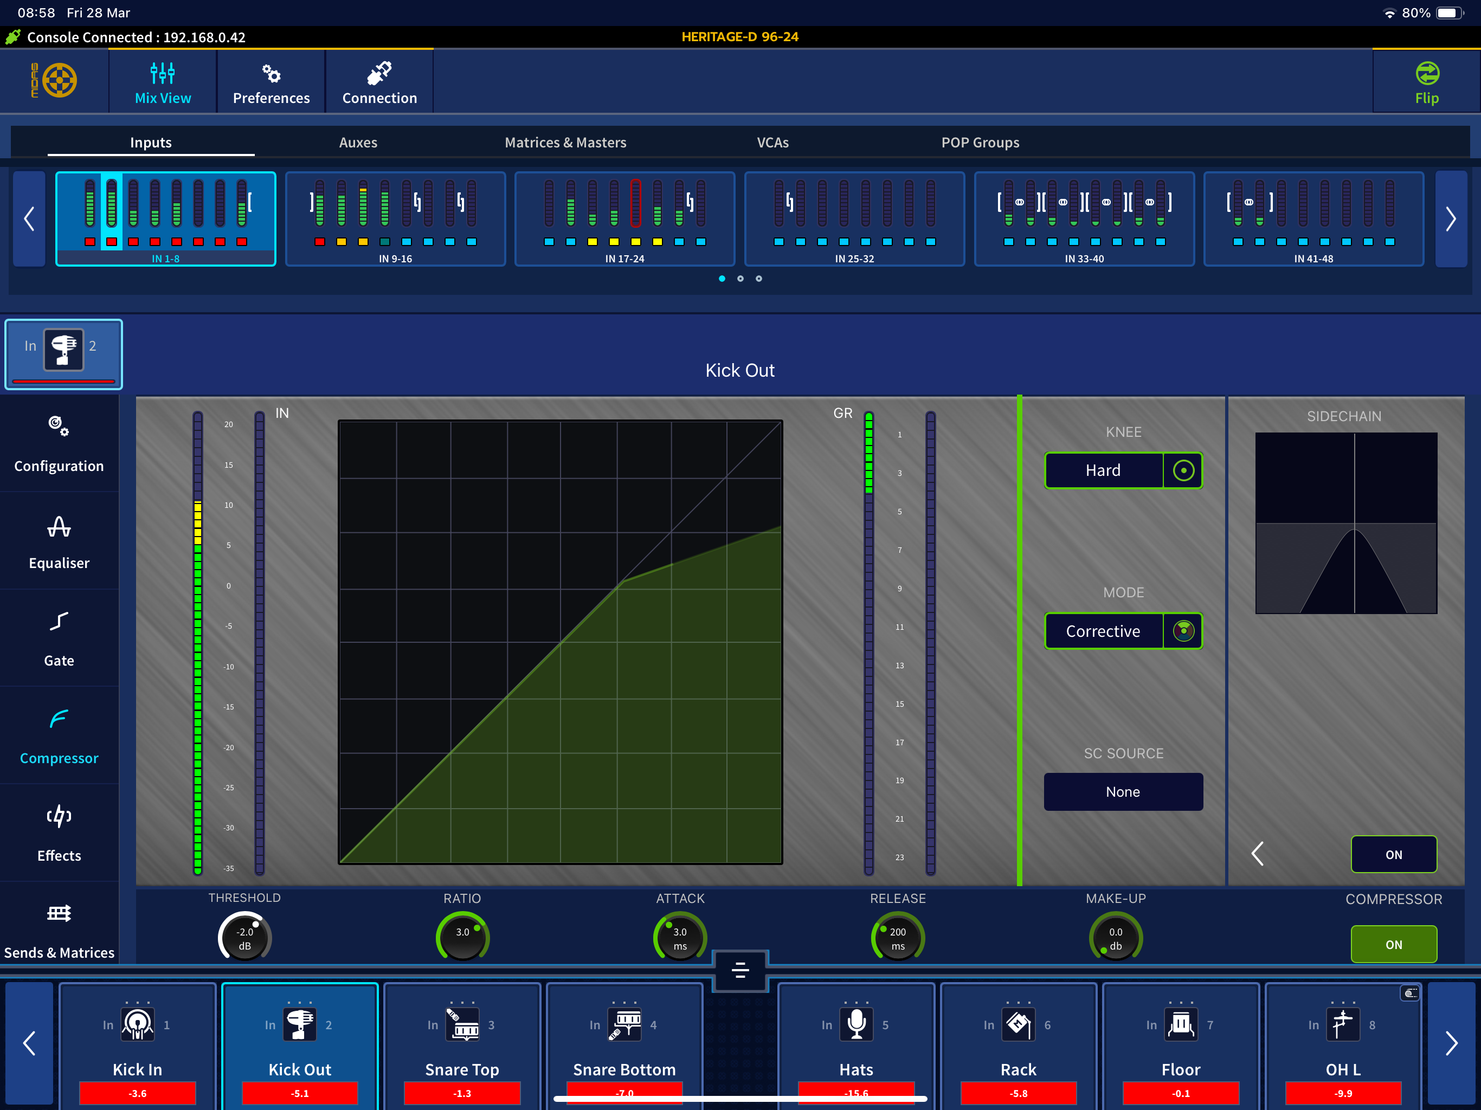Screen dimensions: 1481x1110
Task: Tap the Flip swap icon
Action: coord(1427,73)
